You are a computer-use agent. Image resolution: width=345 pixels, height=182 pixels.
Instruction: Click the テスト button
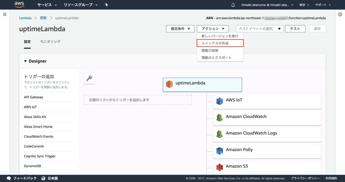tap(295, 29)
